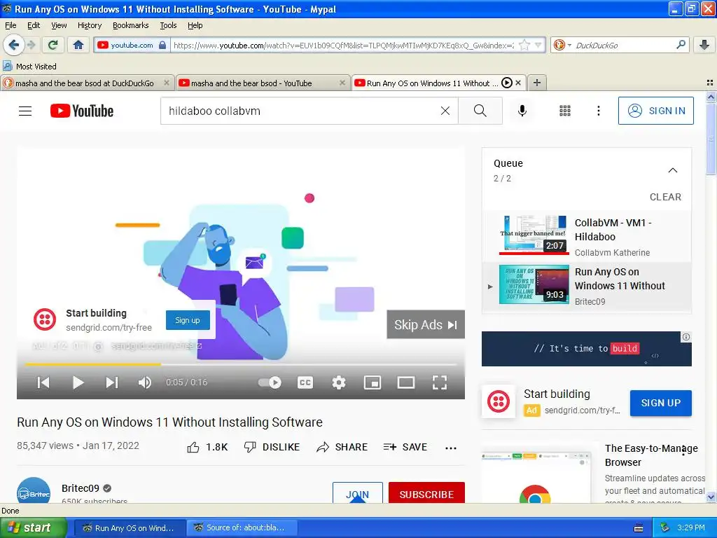Image resolution: width=717 pixels, height=538 pixels.
Task: Clear the YouTube search text
Action: 445,111
